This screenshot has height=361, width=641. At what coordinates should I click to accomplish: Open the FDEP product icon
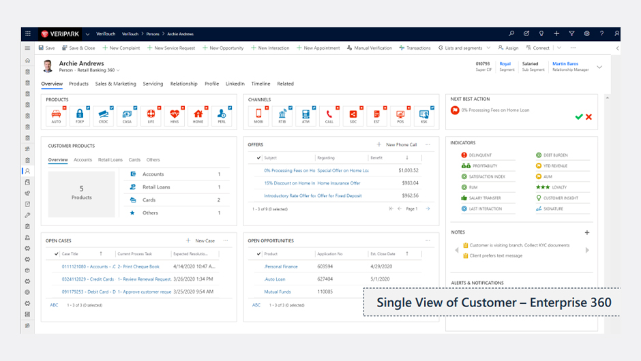[x=80, y=116]
